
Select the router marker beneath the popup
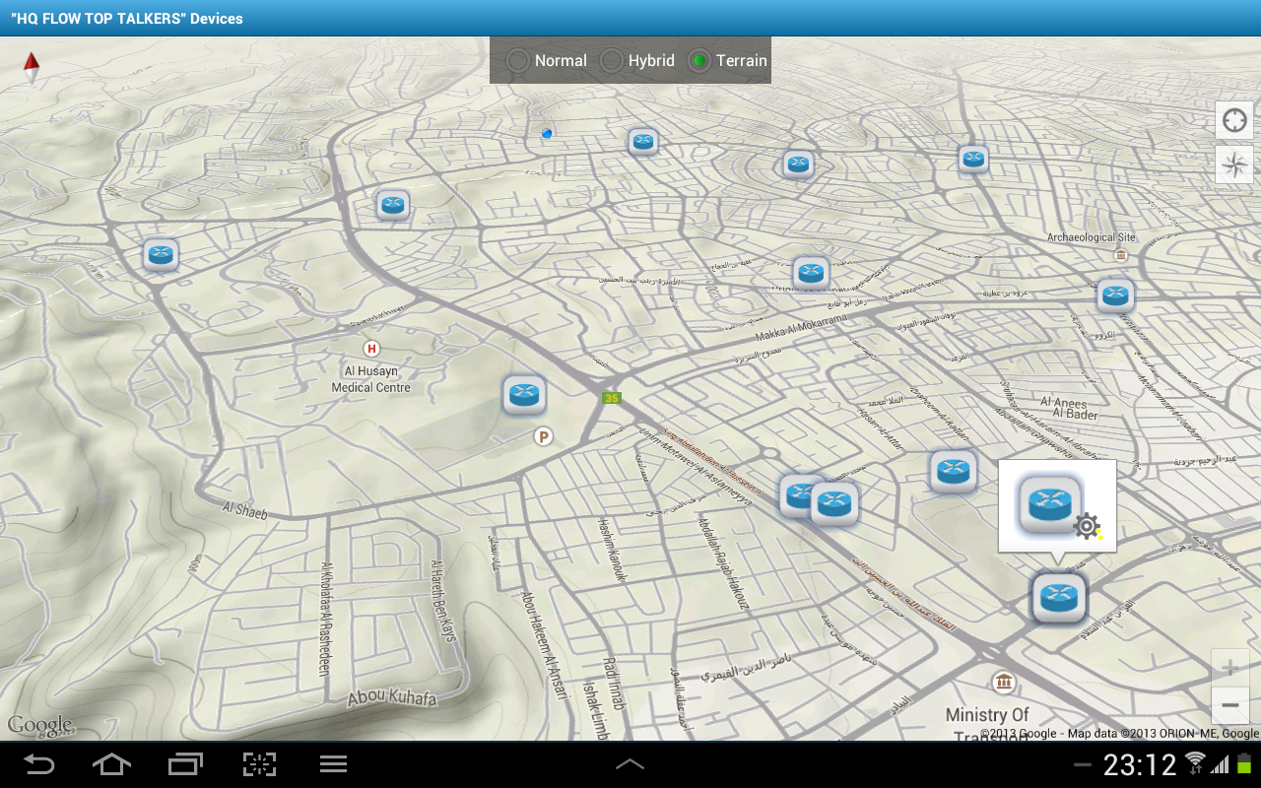coord(1058,597)
